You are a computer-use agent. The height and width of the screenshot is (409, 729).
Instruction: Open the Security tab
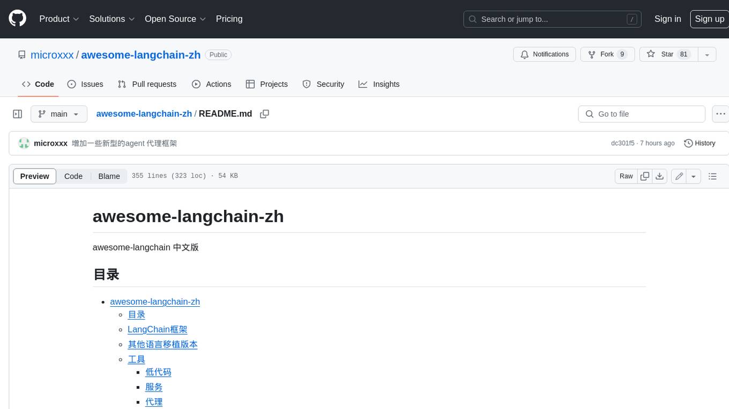pyautogui.click(x=323, y=84)
